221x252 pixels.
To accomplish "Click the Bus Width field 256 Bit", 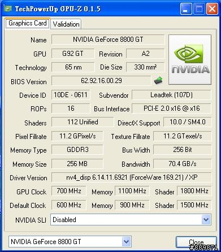I will point(183,150).
